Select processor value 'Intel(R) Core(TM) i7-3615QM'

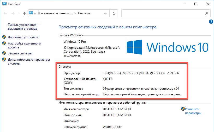(x=141, y=73)
